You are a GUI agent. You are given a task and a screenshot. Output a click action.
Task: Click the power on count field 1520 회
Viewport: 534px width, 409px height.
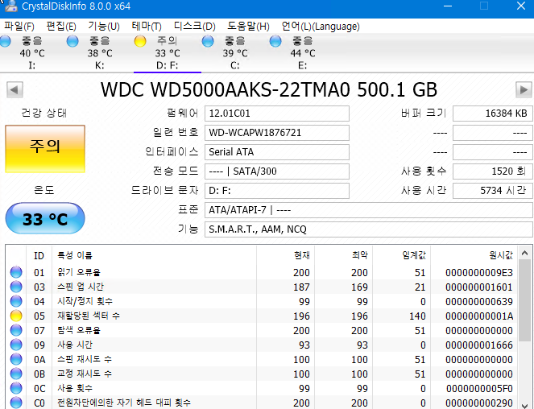(x=492, y=171)
